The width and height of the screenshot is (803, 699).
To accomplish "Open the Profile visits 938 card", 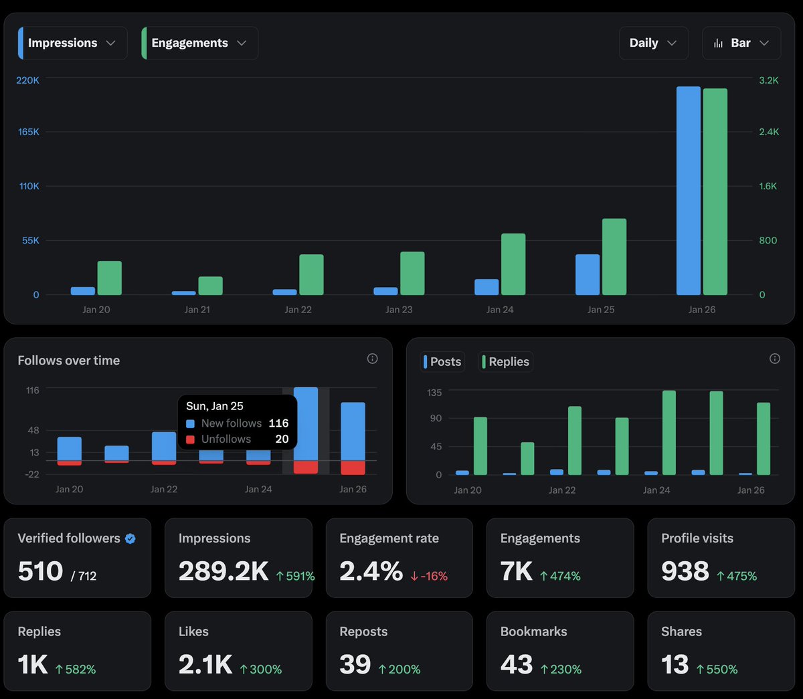I will (721, 558).
